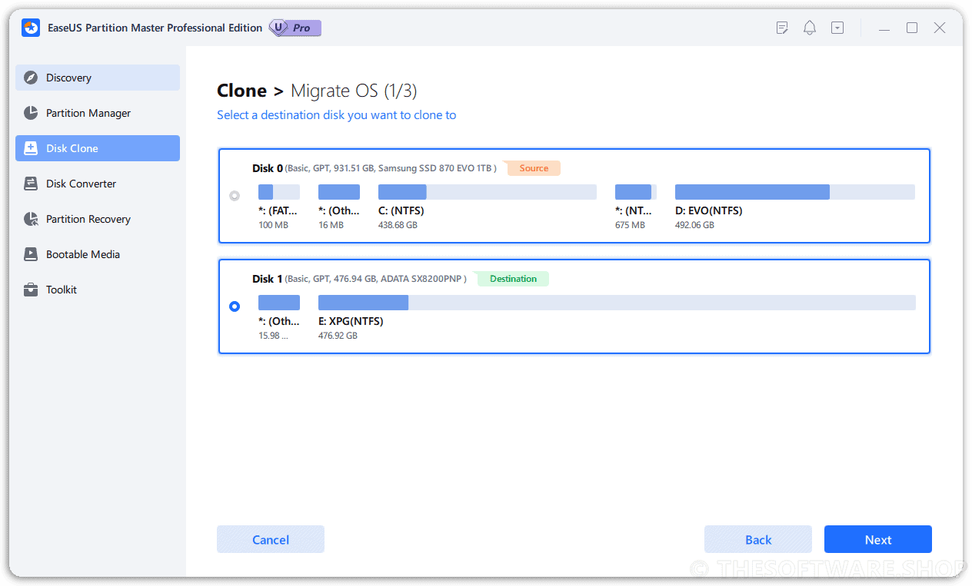Select the Disk 1 radio button
Image resolution: width=972 pixels, height=586 pixels.
235,306
